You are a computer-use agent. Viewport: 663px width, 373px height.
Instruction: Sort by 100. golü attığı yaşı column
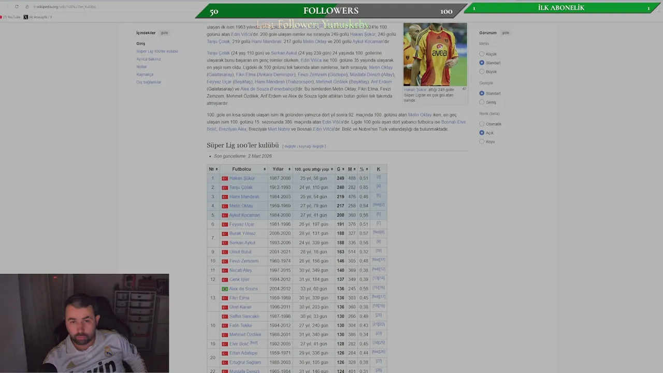click(314, 169)
